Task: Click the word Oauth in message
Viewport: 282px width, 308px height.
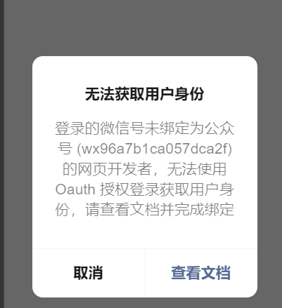Action: 75,189
